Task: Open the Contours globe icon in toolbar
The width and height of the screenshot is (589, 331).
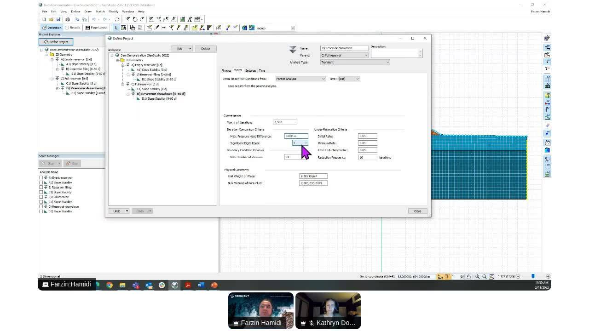Action: click(x=252, y=28)
